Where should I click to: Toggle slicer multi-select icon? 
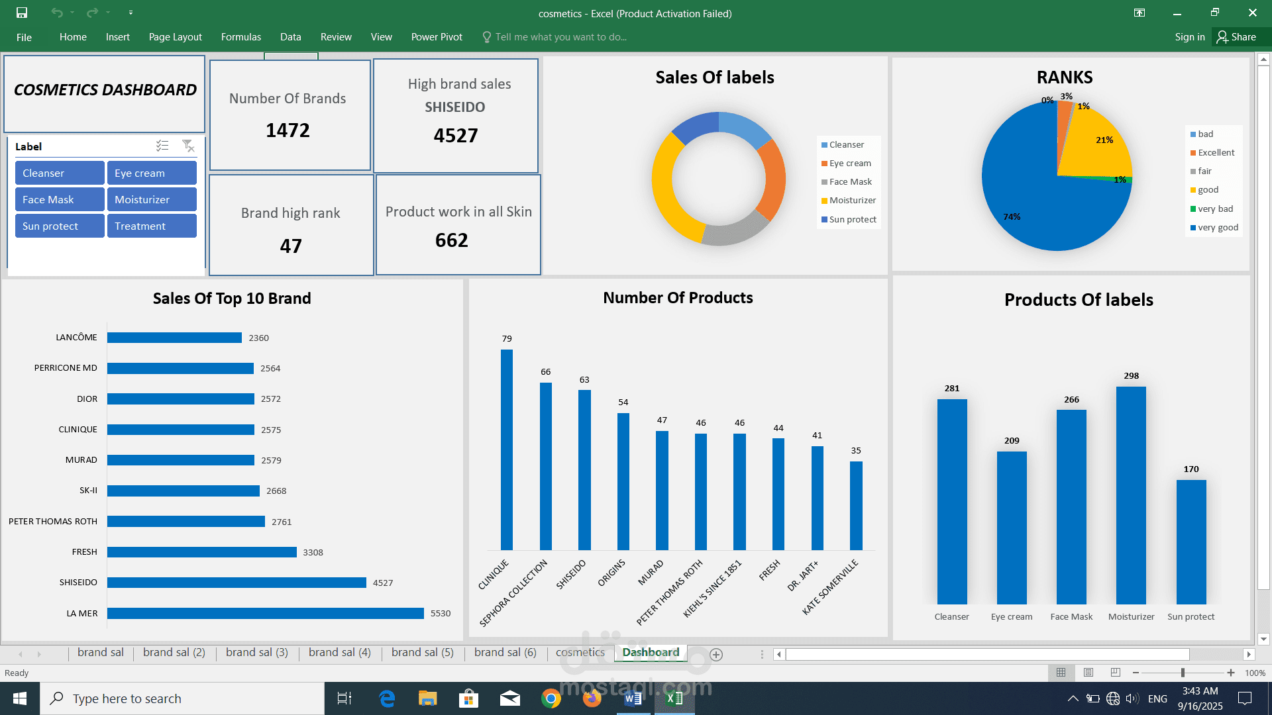pyautogui.click(x=162, y=146)
